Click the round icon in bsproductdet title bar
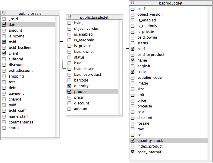The image size is (213, 163). (133, 3)
